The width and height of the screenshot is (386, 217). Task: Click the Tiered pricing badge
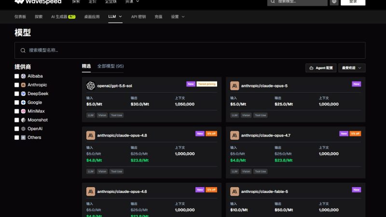point(207,84)
